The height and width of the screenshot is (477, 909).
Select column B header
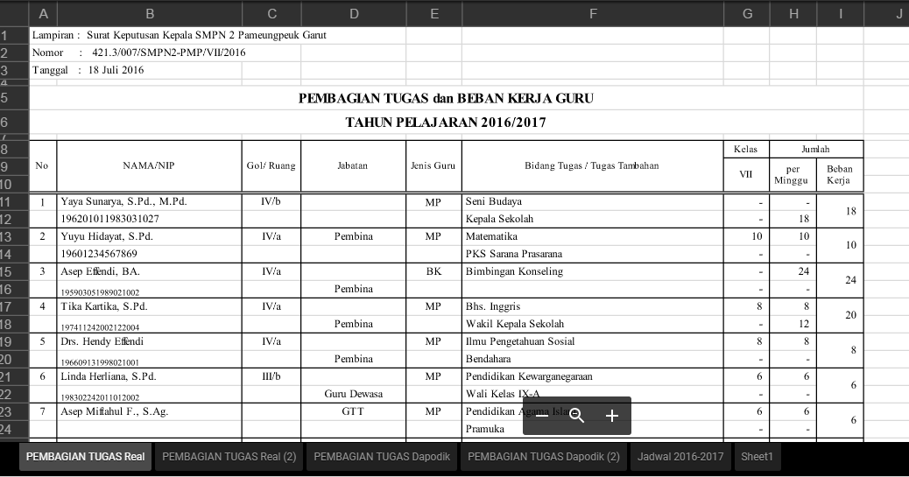click(x=150, y=14)
